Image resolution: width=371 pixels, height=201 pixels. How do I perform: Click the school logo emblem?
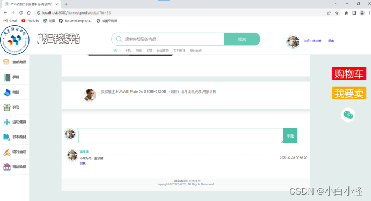point(14,40)
